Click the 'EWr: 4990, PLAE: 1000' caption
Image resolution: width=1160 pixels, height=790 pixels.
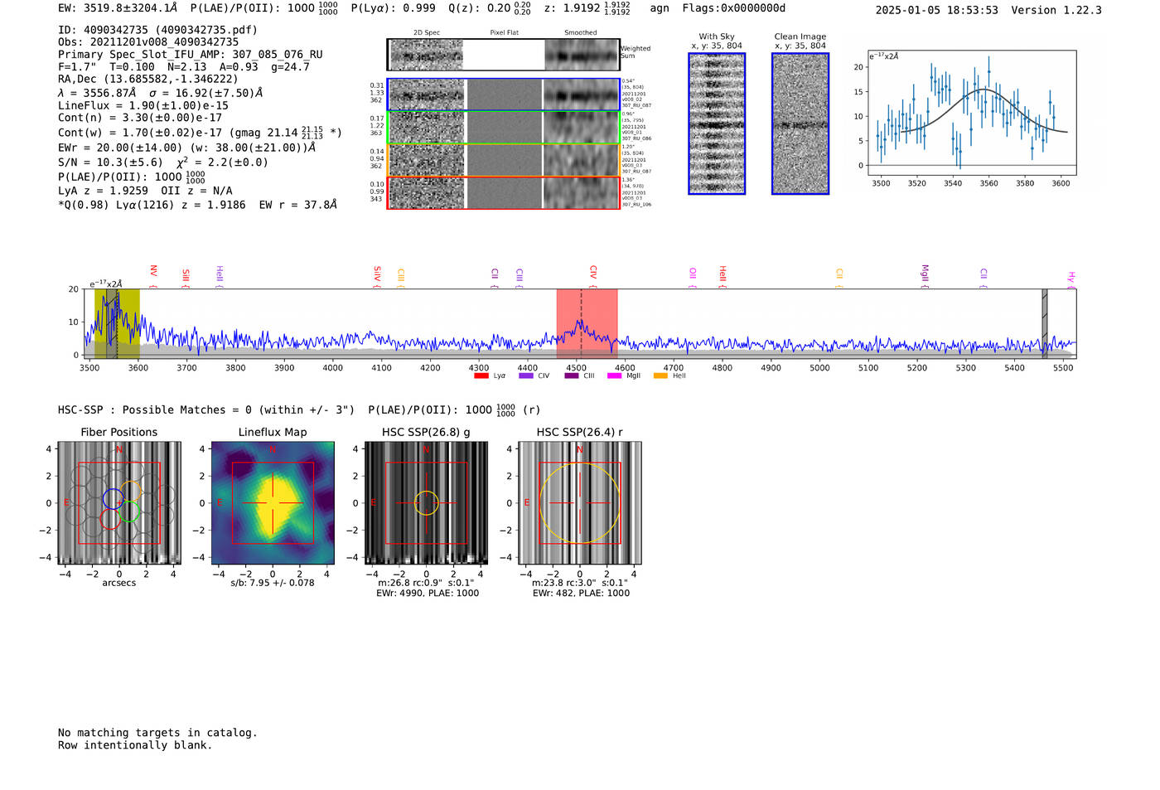pyautogui.click(x=428, y=594)
